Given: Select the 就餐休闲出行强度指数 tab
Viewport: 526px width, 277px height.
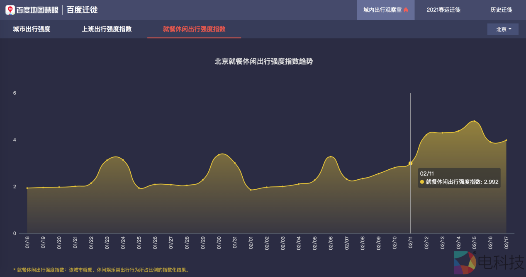Looking at the screenshot, I should pos(194,29).
